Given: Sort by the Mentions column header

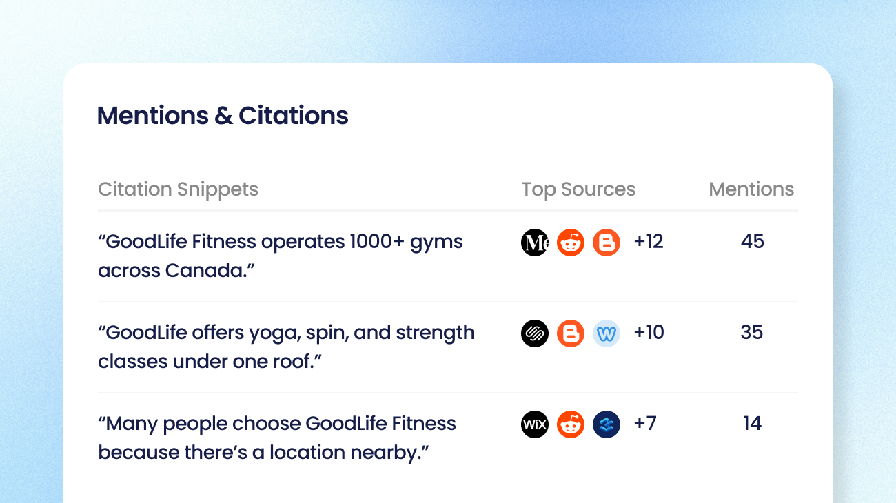Looking at the screenshot, I should coord(751,189).
